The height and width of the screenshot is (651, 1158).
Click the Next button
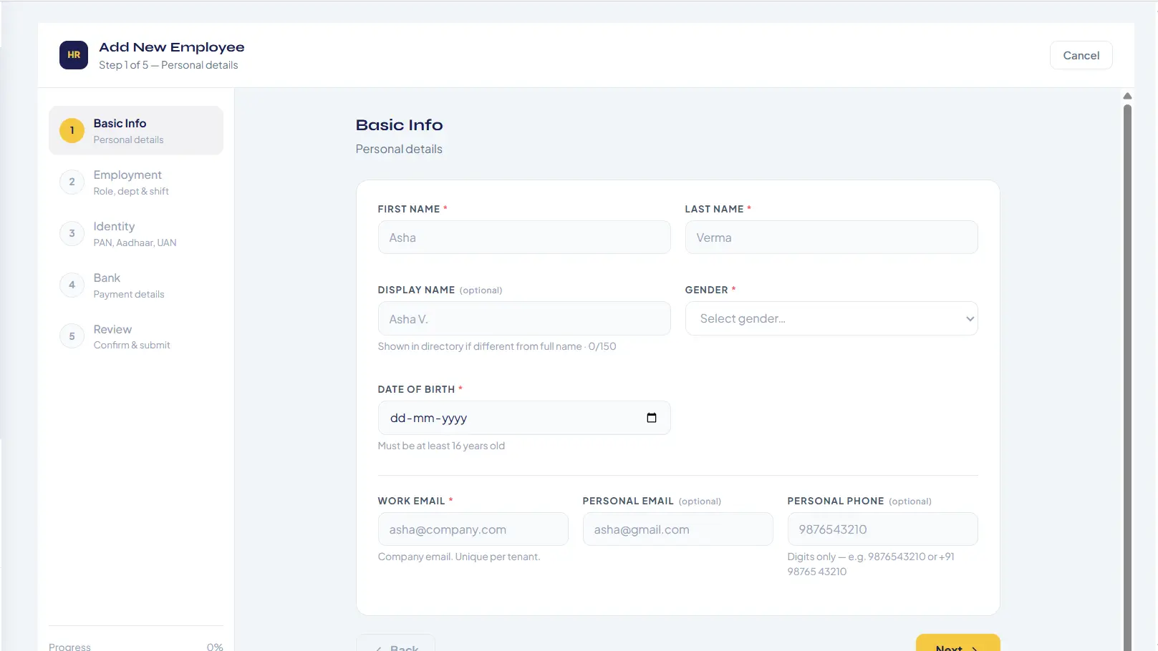pos(957,643)
